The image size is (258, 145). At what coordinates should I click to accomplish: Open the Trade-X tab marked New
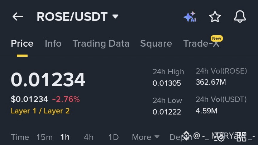(x=201, y=43)
